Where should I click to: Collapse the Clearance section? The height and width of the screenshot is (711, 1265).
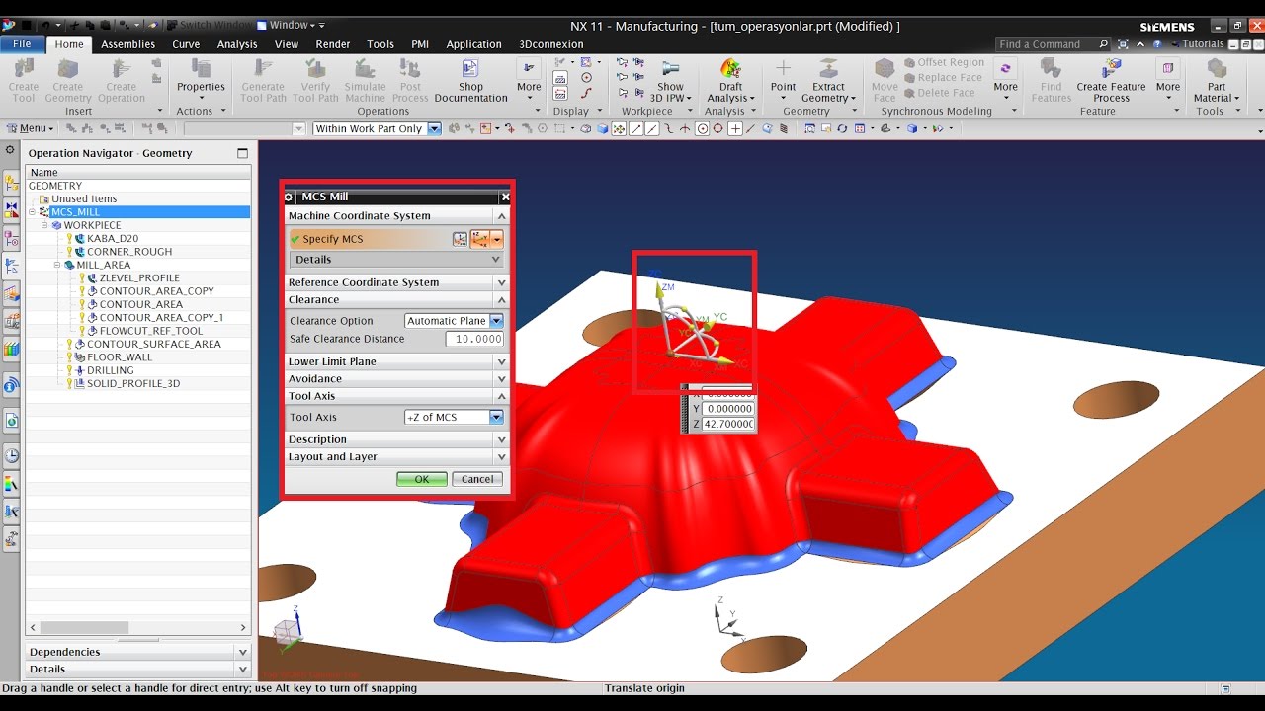397,300
